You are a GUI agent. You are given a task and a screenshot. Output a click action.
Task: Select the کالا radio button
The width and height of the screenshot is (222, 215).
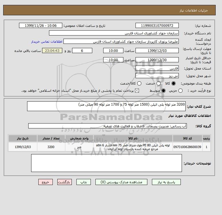tap(174, 83)
